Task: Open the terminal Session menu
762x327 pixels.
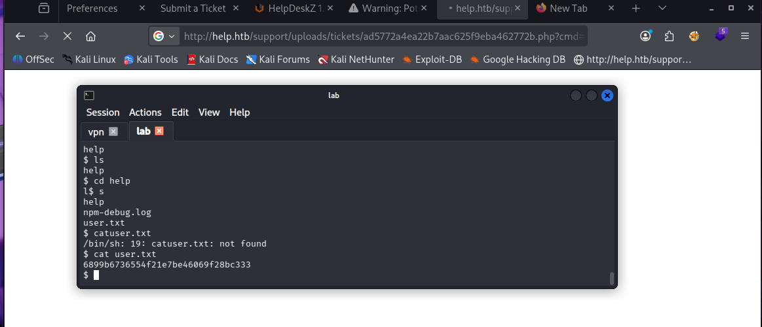Action: coord(103,112)
